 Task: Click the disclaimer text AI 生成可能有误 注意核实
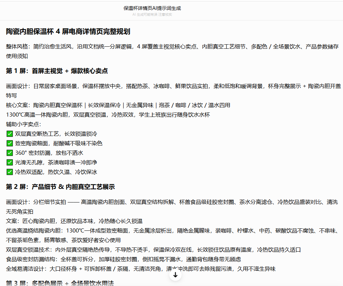tap(152, 14)
